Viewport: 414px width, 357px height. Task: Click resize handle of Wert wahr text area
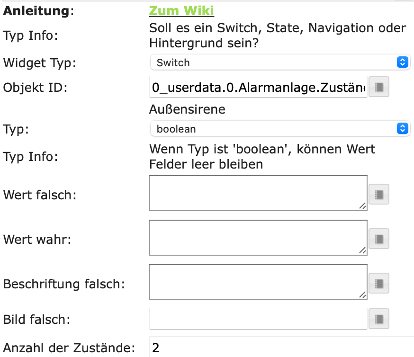click(362, 250)
